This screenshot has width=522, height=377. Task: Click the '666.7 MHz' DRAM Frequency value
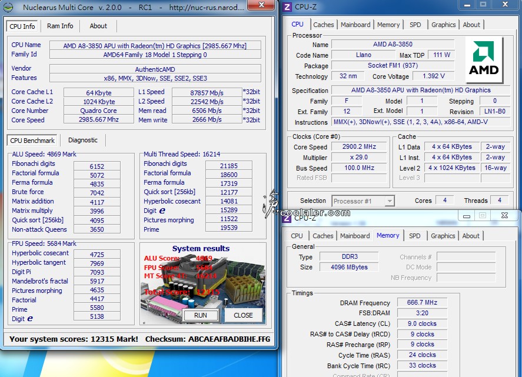pos(422,302)
